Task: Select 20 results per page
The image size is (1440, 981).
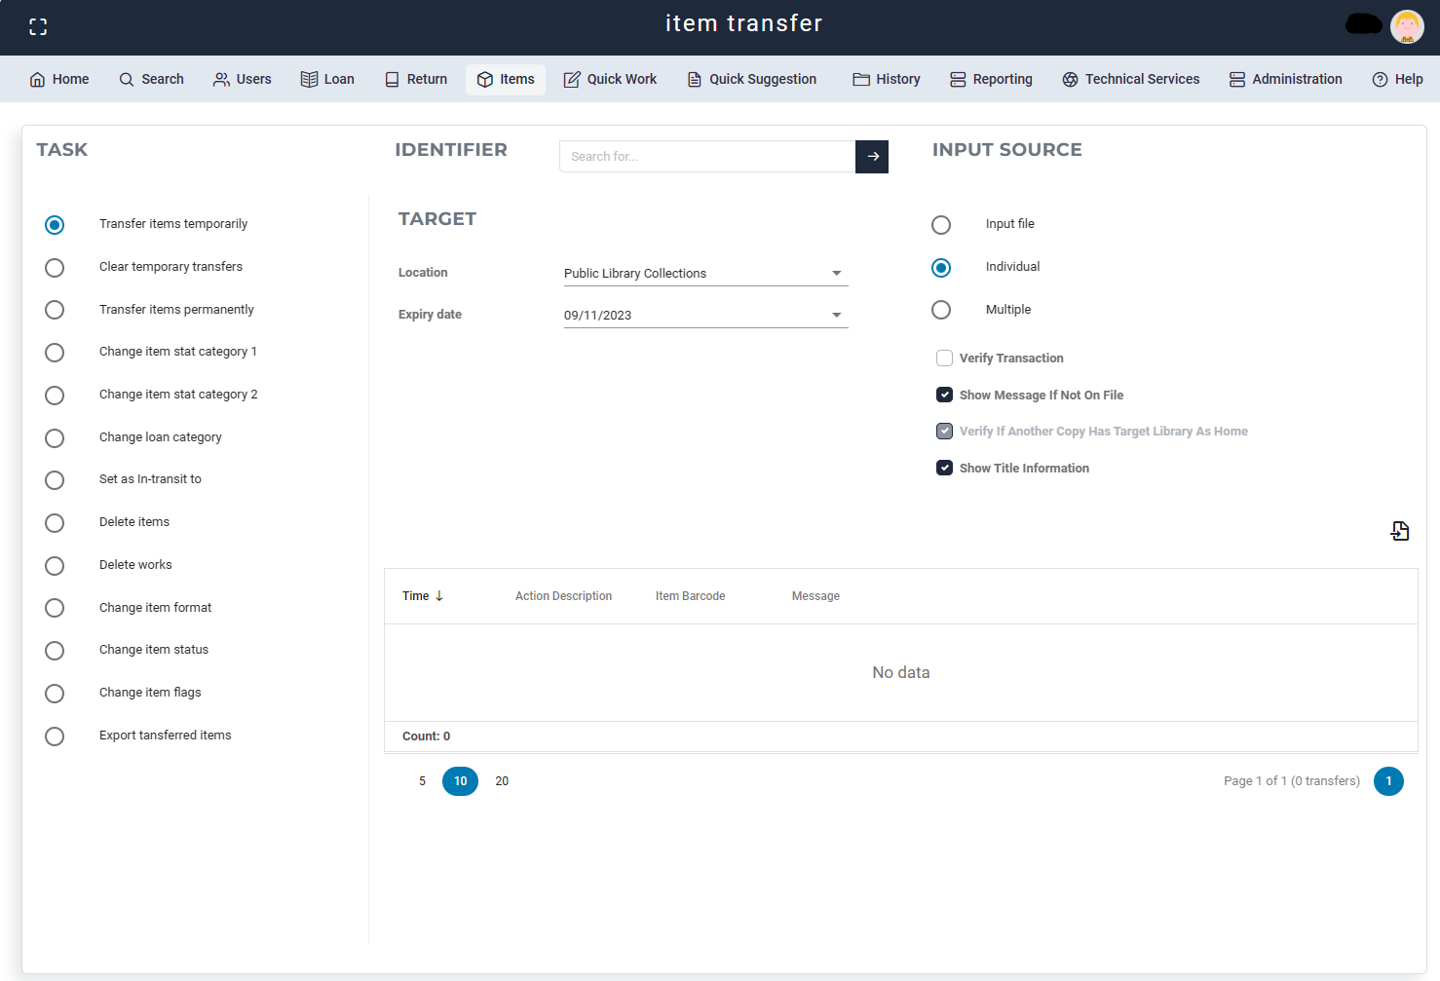Action: 502,780
